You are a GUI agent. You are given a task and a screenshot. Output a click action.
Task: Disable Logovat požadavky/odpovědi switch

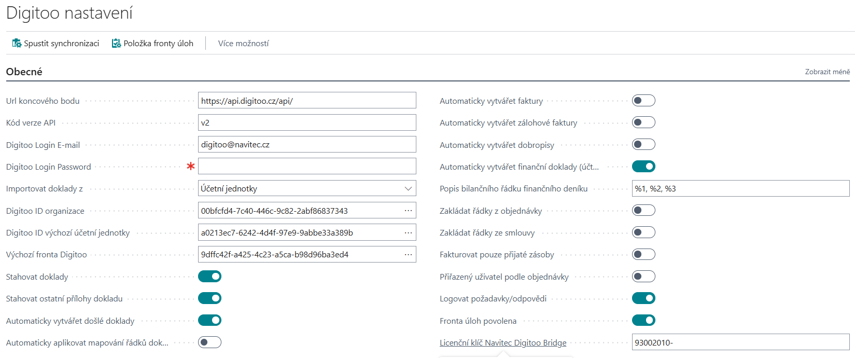point(643,298)
